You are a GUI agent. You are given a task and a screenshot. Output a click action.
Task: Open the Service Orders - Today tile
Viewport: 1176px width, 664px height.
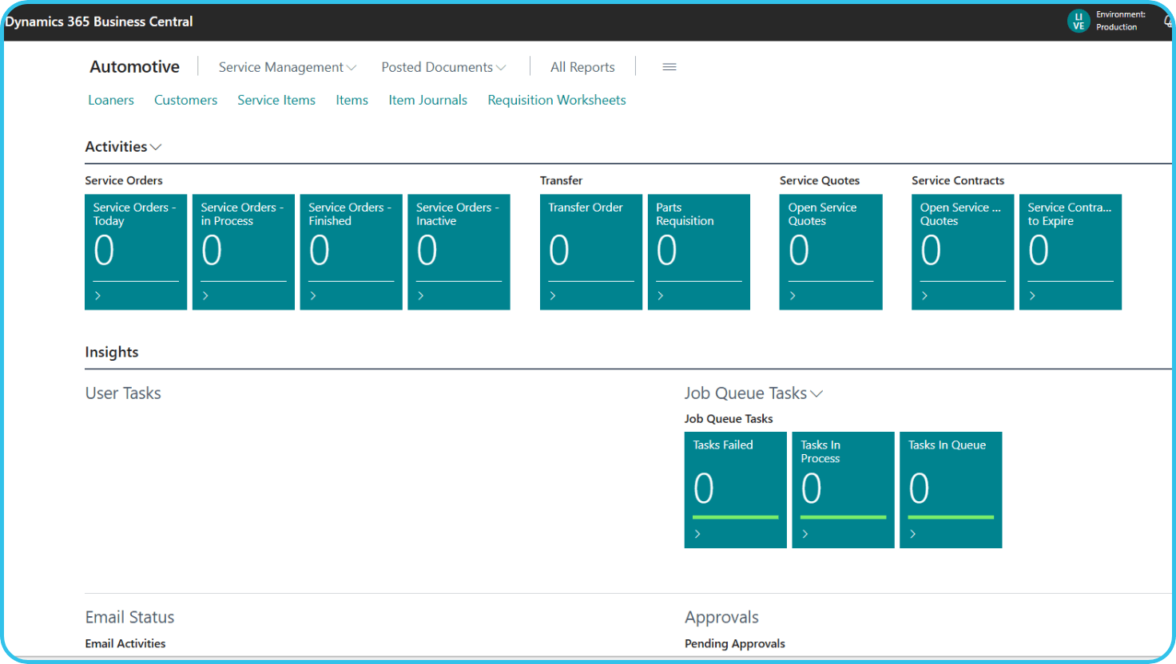coord(136,252)
